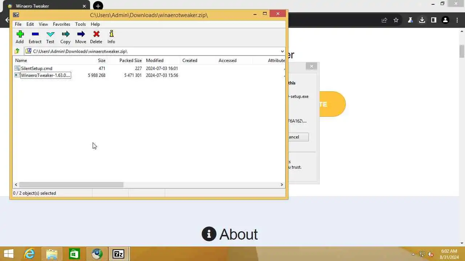465x261 pixels.
Task: Click the Move toolbar icon
Action: pyautogui.click(x=81, y=34)
